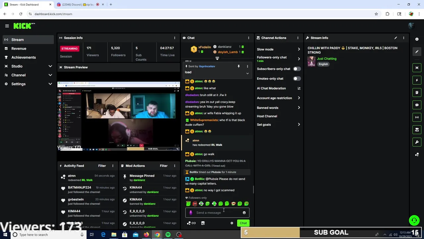424x239 pixels.
Task: Open a new browser tab
Action: (111, 4)
